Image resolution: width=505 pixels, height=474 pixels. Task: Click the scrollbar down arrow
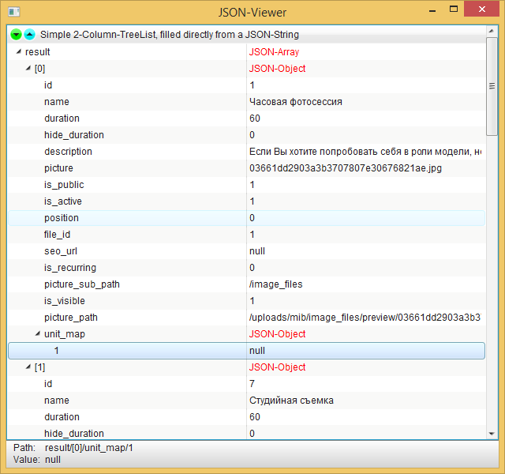(x=492, y=434)
